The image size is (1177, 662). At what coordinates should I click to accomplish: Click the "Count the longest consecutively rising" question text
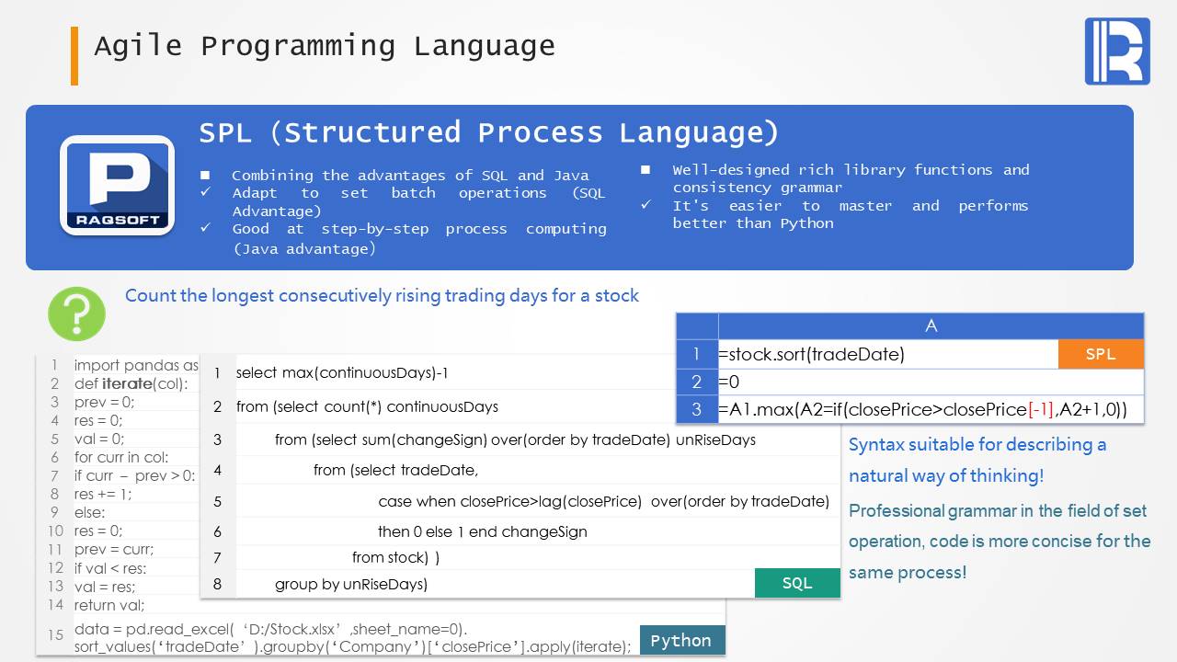(382, 295)
